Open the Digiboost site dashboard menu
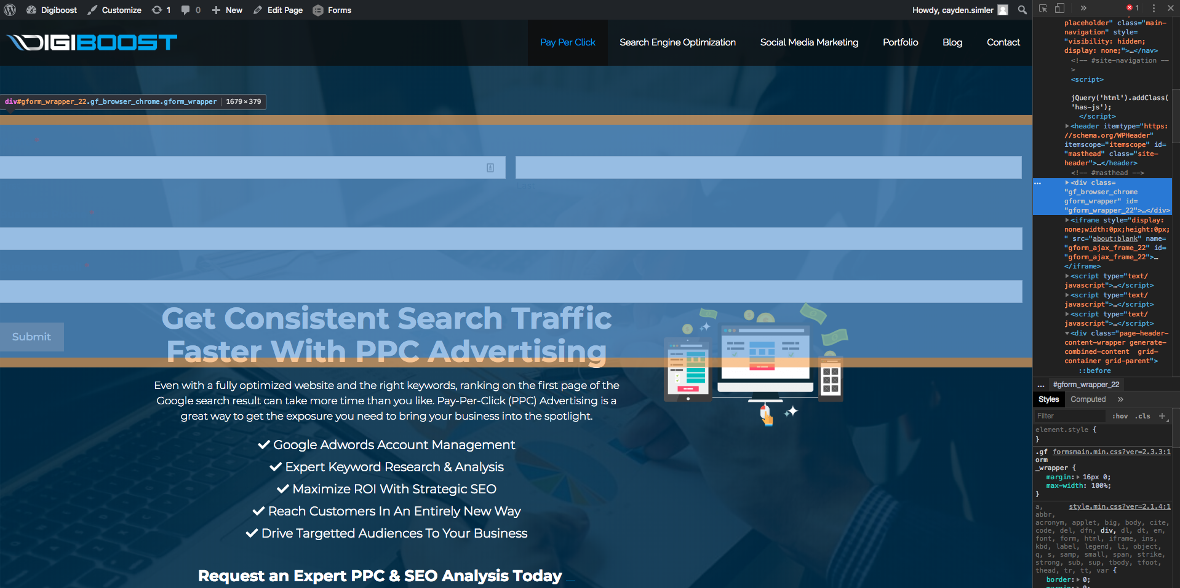Viewport: 1180px width, 588px height. tap(52, 10)
